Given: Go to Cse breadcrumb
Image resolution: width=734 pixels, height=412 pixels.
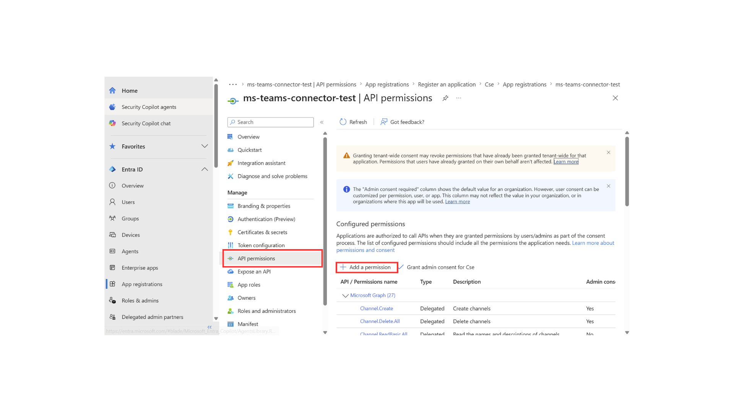Looking at the screenshot, I should pos(489,84).
